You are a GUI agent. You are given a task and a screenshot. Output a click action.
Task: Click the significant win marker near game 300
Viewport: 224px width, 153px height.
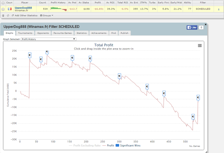(119, 76)
